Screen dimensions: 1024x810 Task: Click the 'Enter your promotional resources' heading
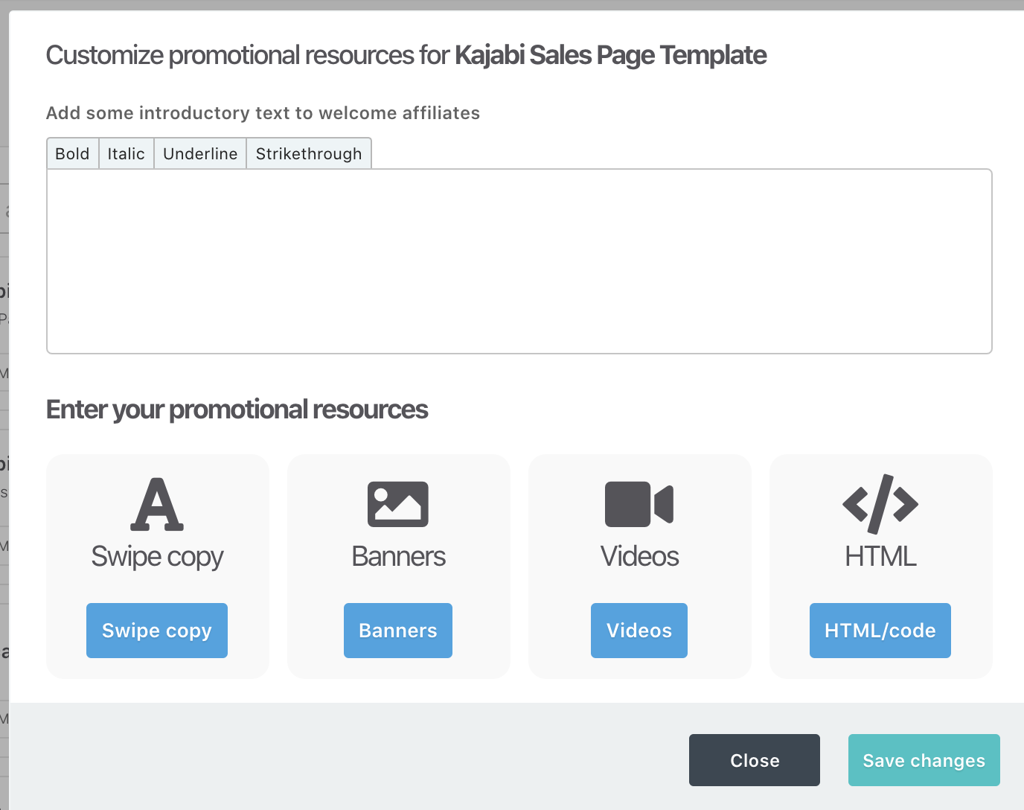coord(237,409)
